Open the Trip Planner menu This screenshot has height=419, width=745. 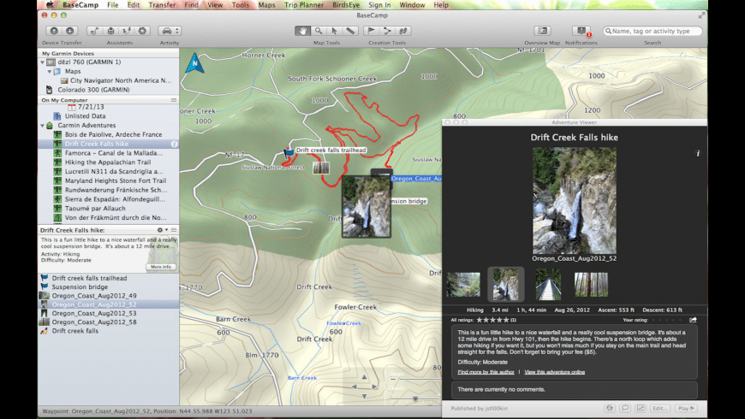304,5
